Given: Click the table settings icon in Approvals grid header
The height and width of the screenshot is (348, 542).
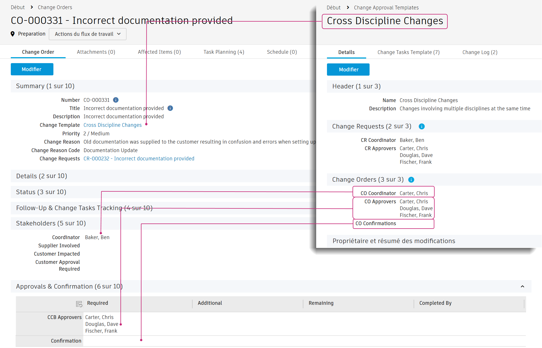Looking at the screenshot, I should pos(79,304).
